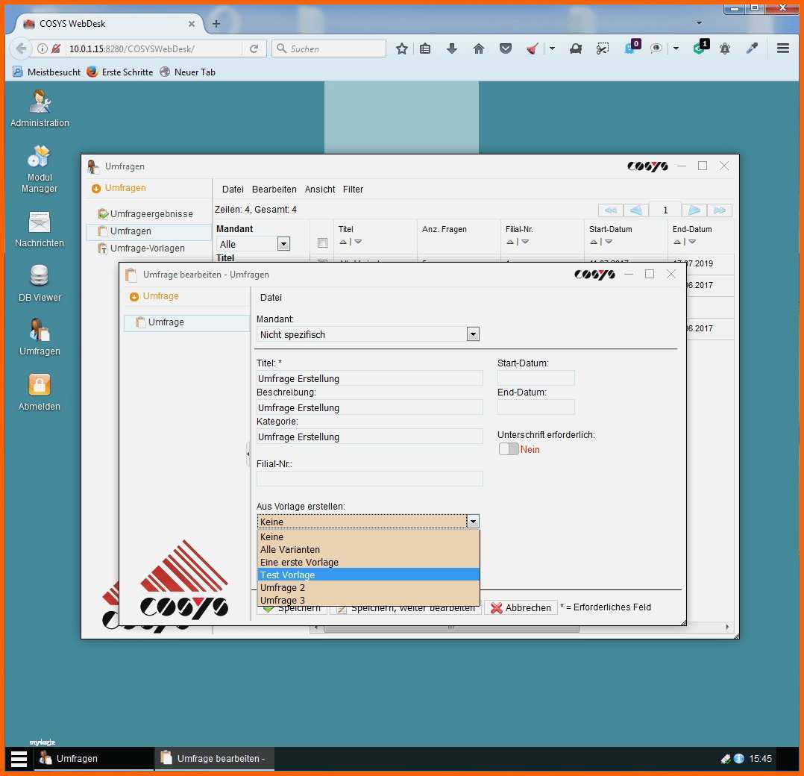Viewport: 804px width, 776px height.
Task: Open a new browser tab with plus
Action: [x=216, y=24]
